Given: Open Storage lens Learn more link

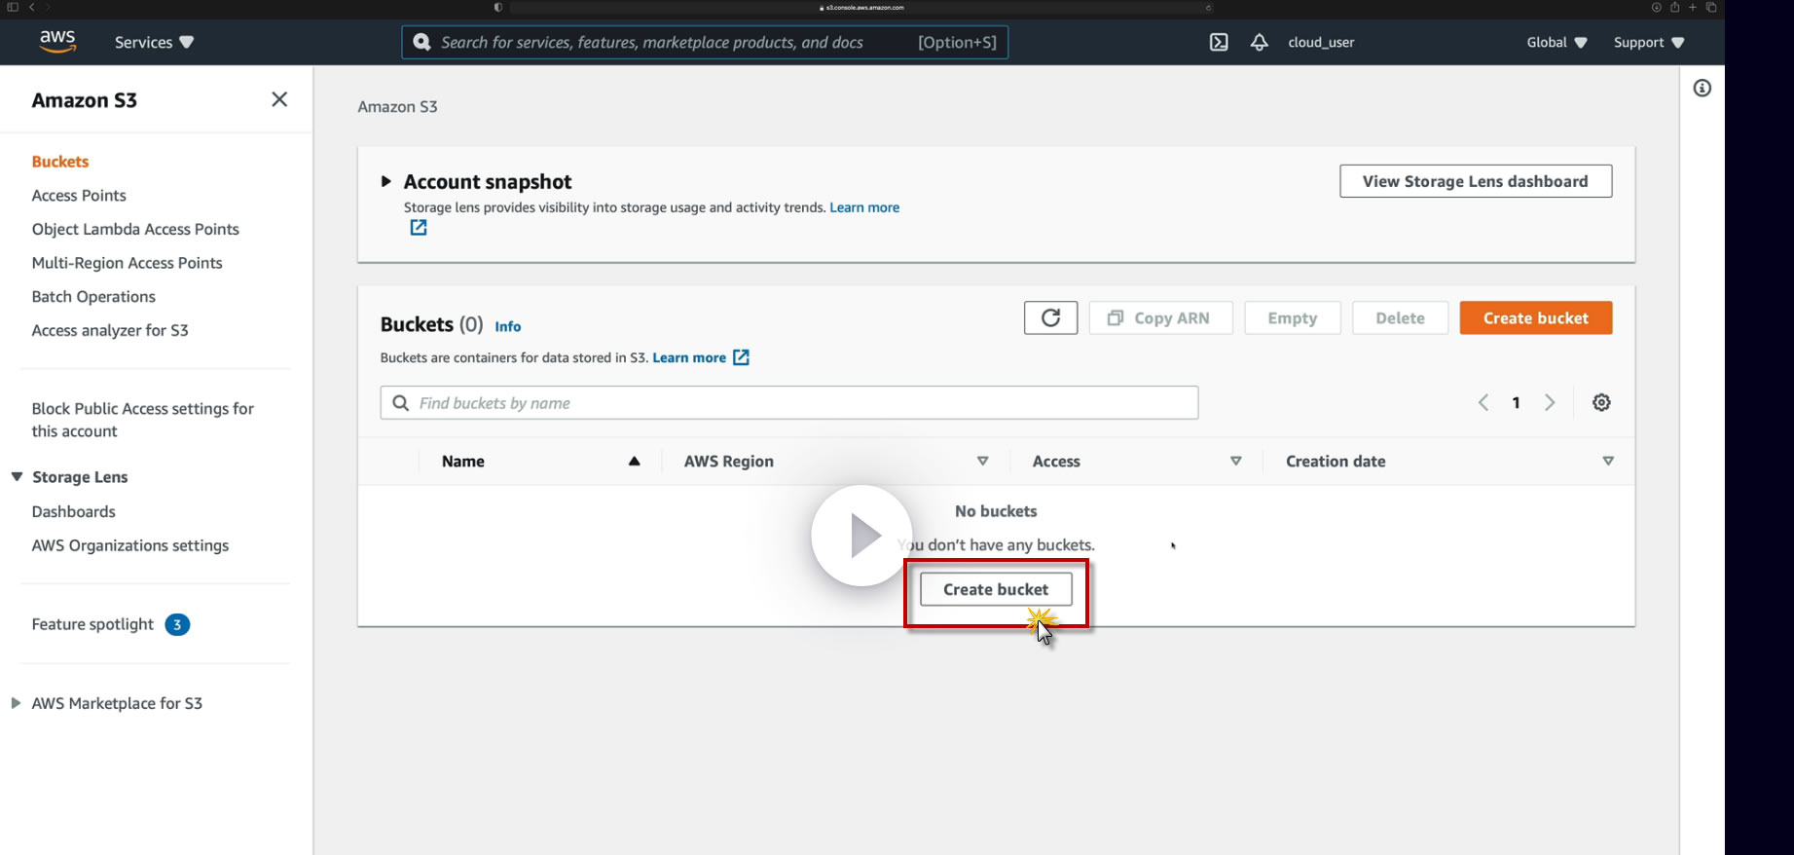Looking at the screenshot, I should coord(864,207).
